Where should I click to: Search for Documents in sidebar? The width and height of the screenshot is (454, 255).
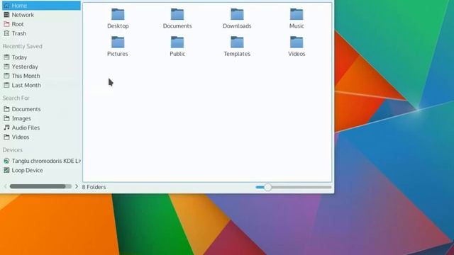41,109
